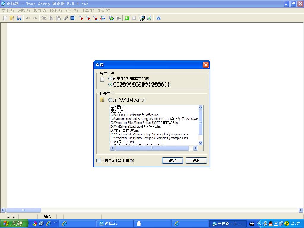The width and height of the screenshot is (304, 228).
Task: Click the Delete eraser toolbar icon
Action: coord(66,18)
